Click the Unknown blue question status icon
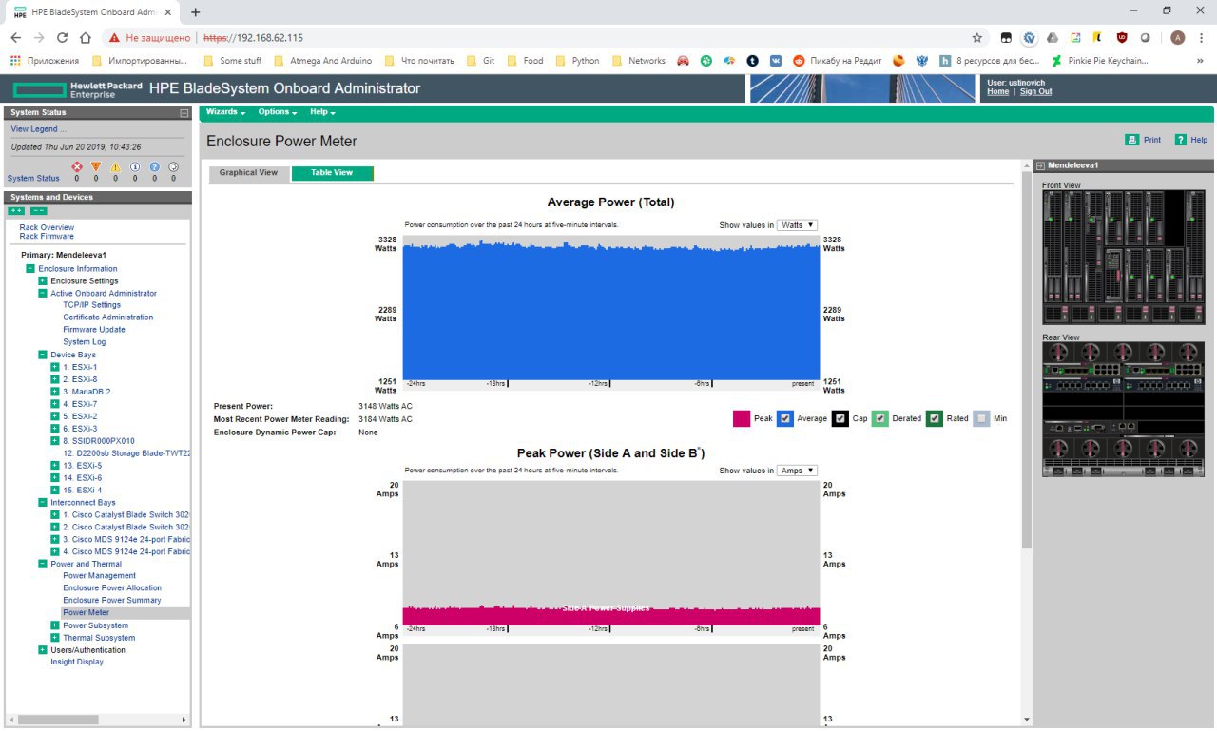The image size is (1217, 731). pos(154,167)
